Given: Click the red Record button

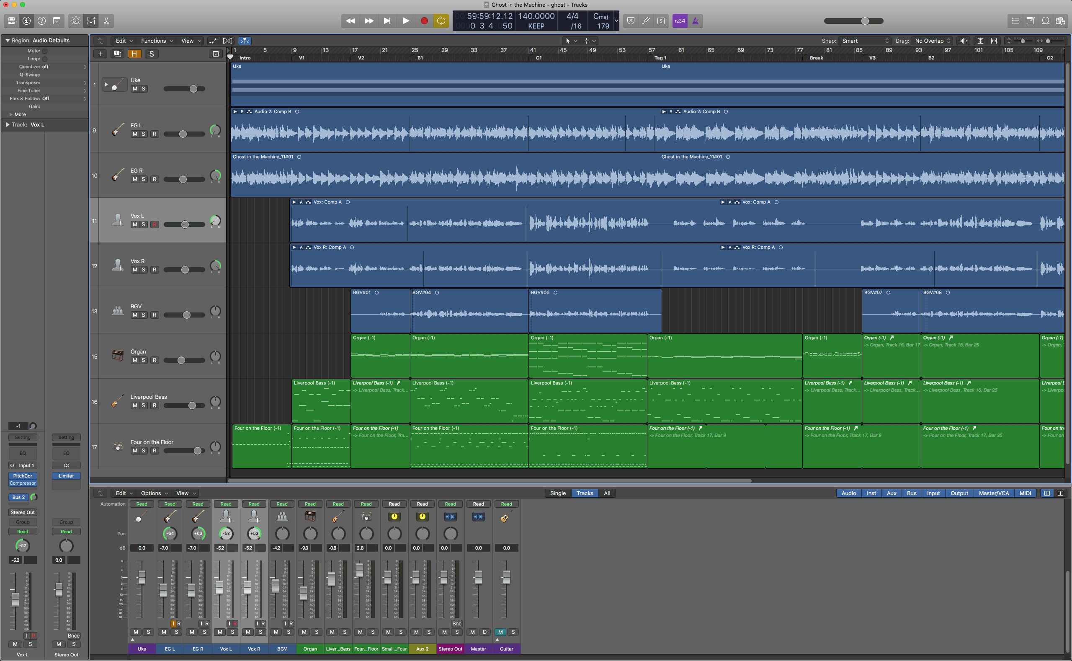Looking at the screenshot, I should click(x=424, y=21).
